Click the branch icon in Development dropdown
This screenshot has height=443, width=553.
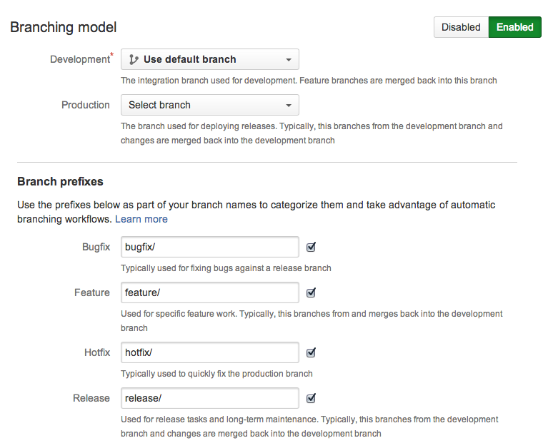[134, 59]
